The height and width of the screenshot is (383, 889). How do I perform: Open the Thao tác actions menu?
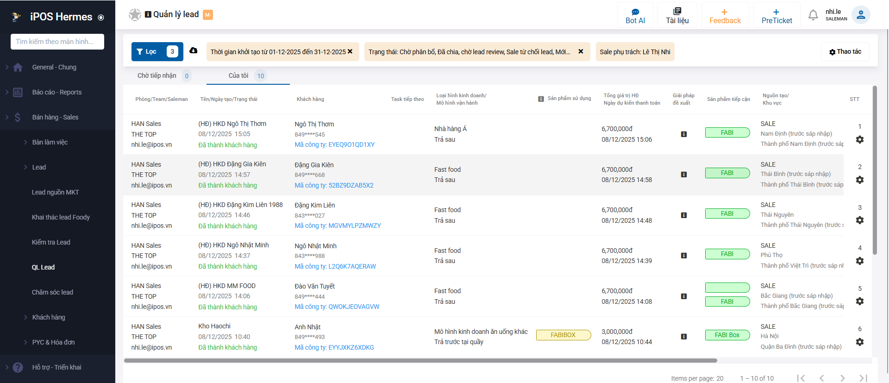click(x=845, y=52)
